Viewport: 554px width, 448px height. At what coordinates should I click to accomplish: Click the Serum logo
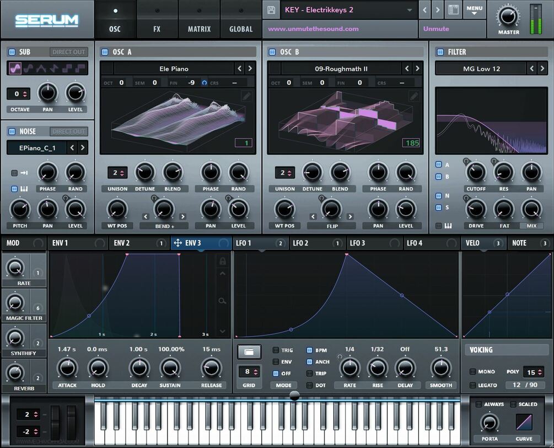click(47, 20)
